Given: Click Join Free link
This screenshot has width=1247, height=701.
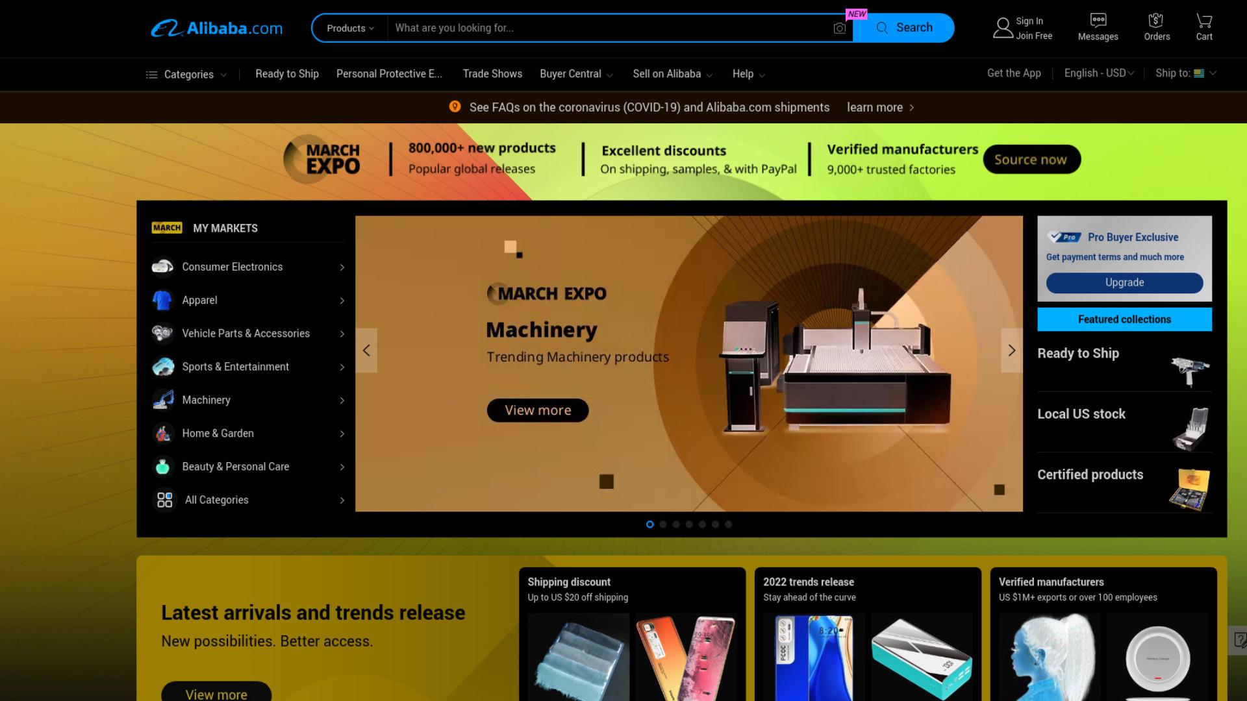Looking at the screenshot, I should (x=1034, y=36).
